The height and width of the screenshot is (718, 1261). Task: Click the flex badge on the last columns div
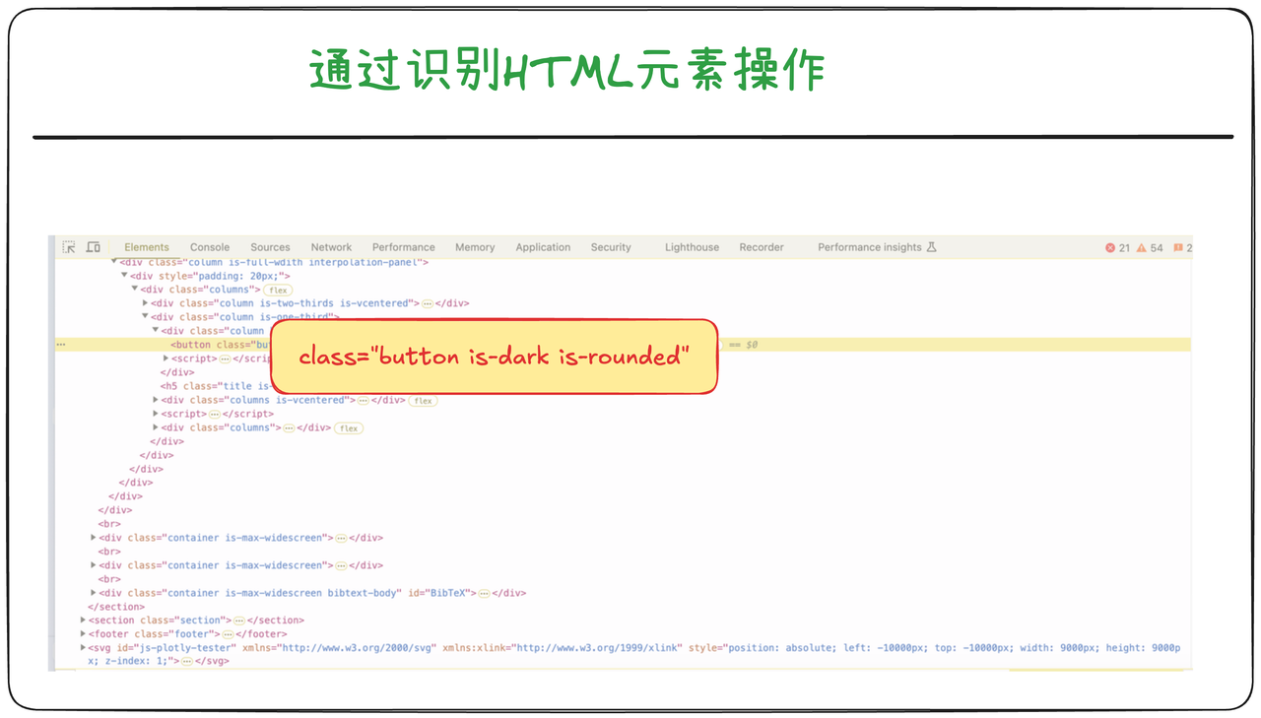[349, 428]
